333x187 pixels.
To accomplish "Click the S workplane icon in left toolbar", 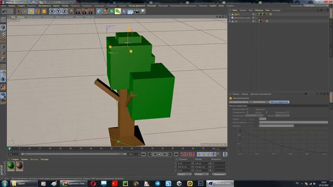I will pyautogui.click(x=3, y=79).
